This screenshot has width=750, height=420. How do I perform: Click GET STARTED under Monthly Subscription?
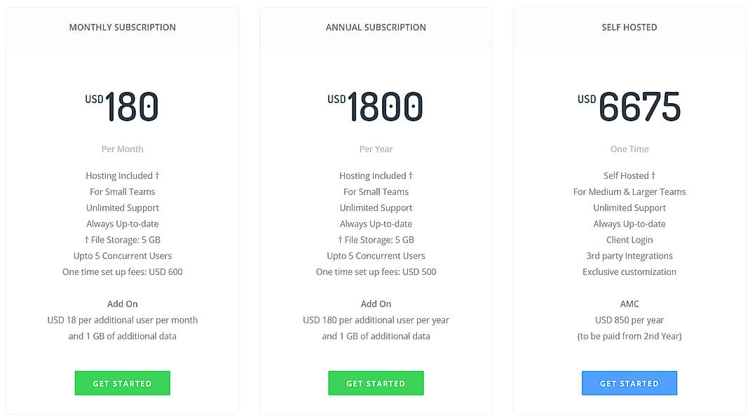tap(122, 383)
